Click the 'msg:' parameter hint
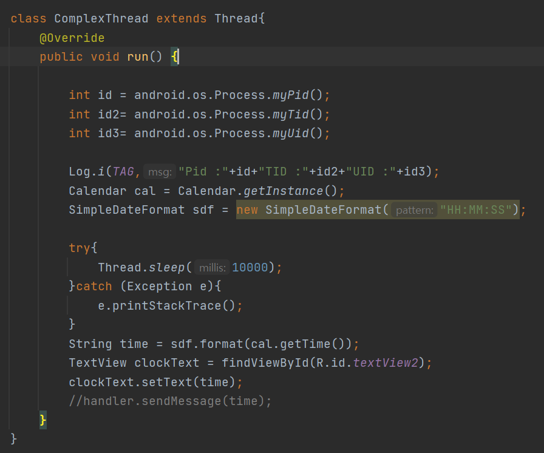This screenshot has height=453, width=544. click(160, 172)
